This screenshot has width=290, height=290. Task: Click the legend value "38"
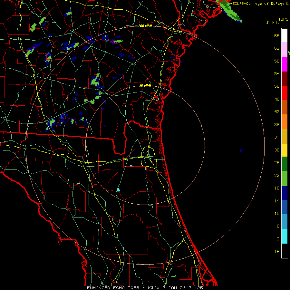click(x=277, y=124)
